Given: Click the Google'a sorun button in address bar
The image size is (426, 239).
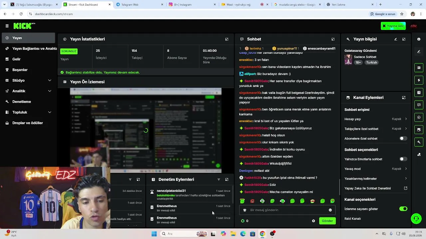Looking at the screenshot, I should [x=383, y=14].
